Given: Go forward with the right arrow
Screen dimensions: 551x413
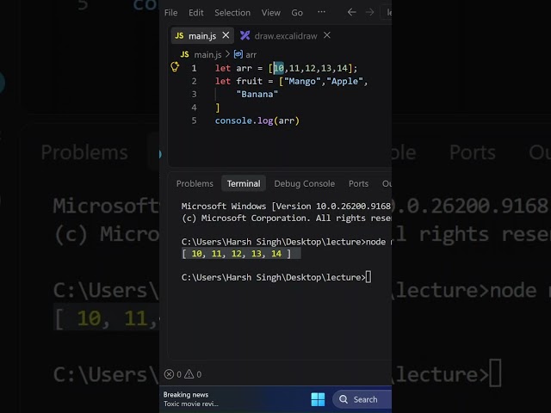Looking at the screenshot, I should pyautogui.click(x=369, y=12).
